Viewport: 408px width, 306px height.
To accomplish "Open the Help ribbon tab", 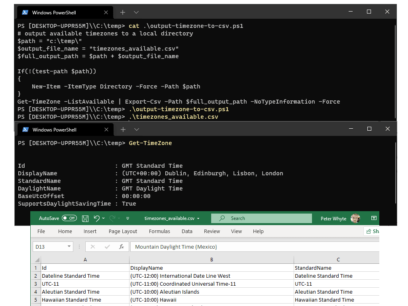I will [x=258, y=231].
